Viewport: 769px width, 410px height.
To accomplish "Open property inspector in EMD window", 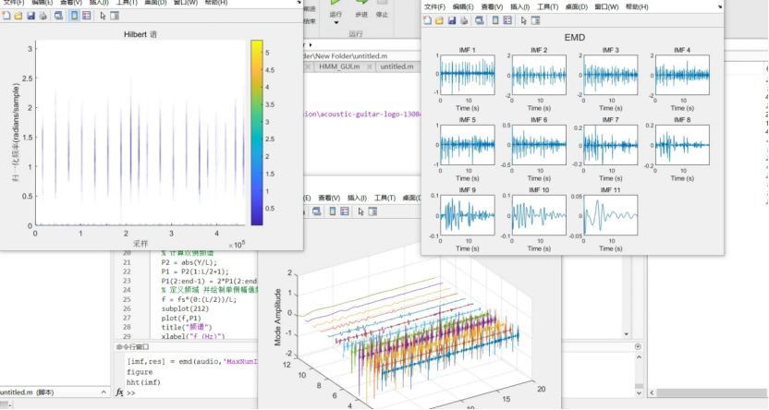I will (x=535, y=20).
